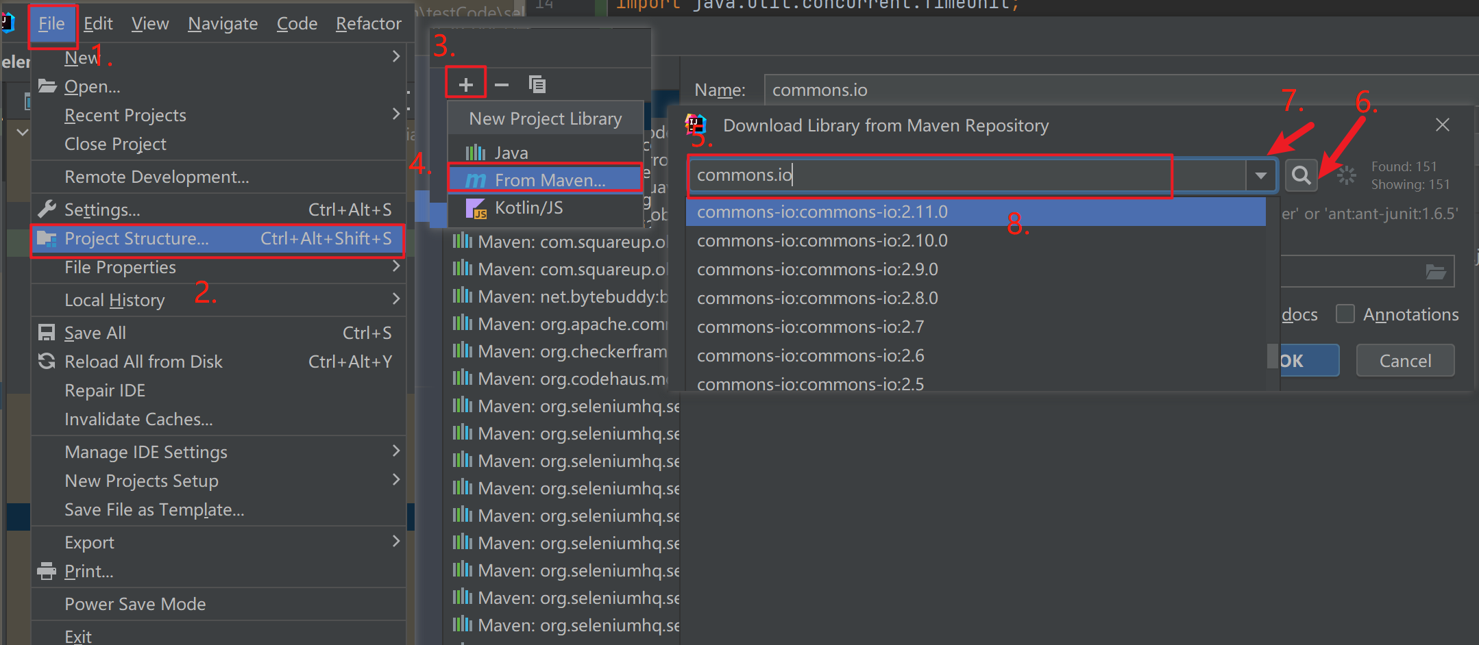Close the Download Library dialog
Viewport: 1479px width, 645px height.
[x=1443, y=125]
